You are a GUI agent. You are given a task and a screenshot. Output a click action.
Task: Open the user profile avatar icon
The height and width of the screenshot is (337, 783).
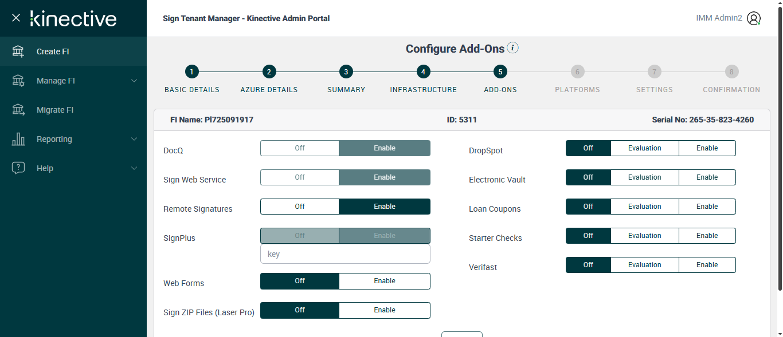(754, 18)
